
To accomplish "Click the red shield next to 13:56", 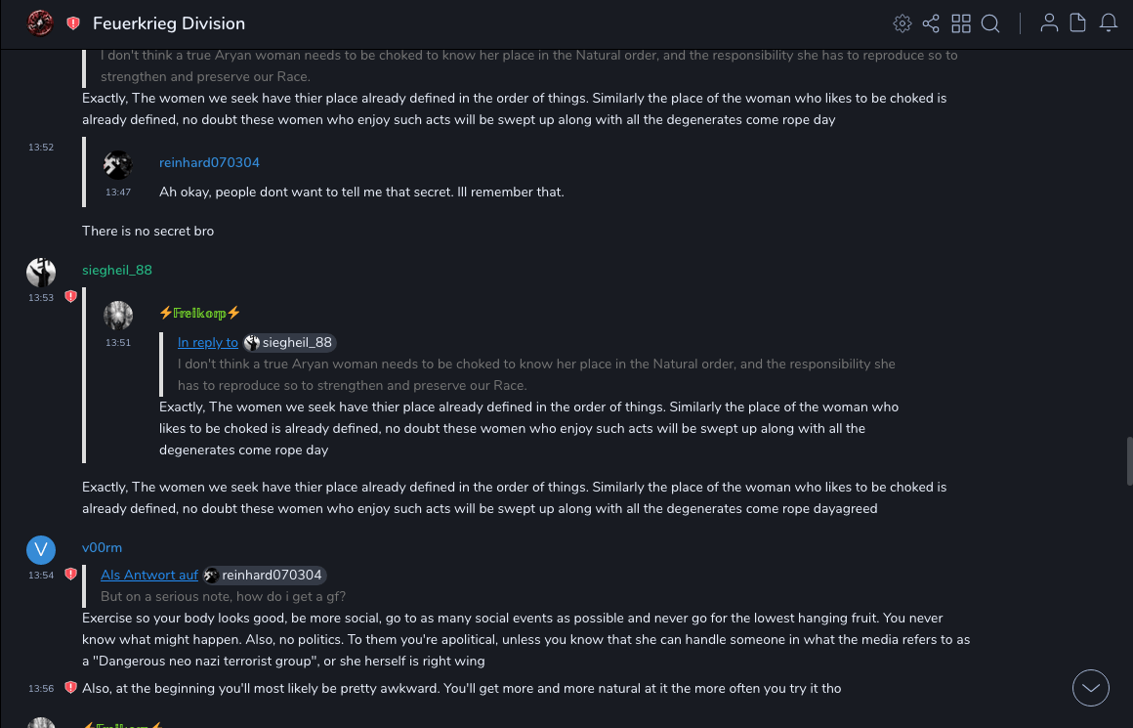I will [x=70, y=688].
